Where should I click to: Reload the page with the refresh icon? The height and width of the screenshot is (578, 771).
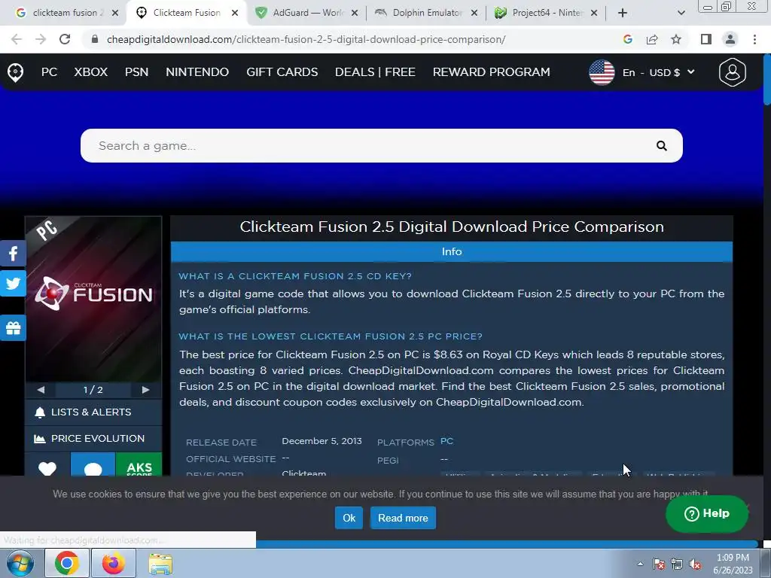tap(65, 39)
